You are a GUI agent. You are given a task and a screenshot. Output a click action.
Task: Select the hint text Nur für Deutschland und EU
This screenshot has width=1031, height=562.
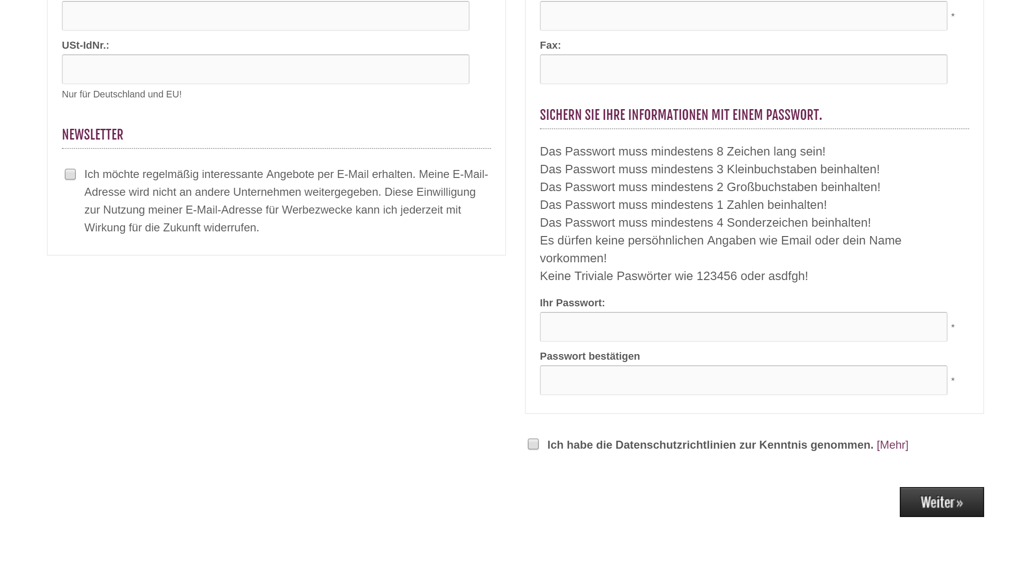pos(122,94)
